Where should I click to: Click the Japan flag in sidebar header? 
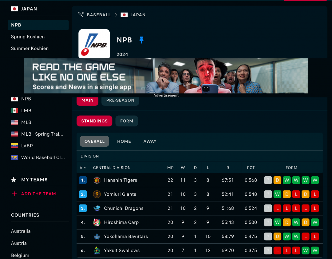pyautogui.click(x=14, y=9)
